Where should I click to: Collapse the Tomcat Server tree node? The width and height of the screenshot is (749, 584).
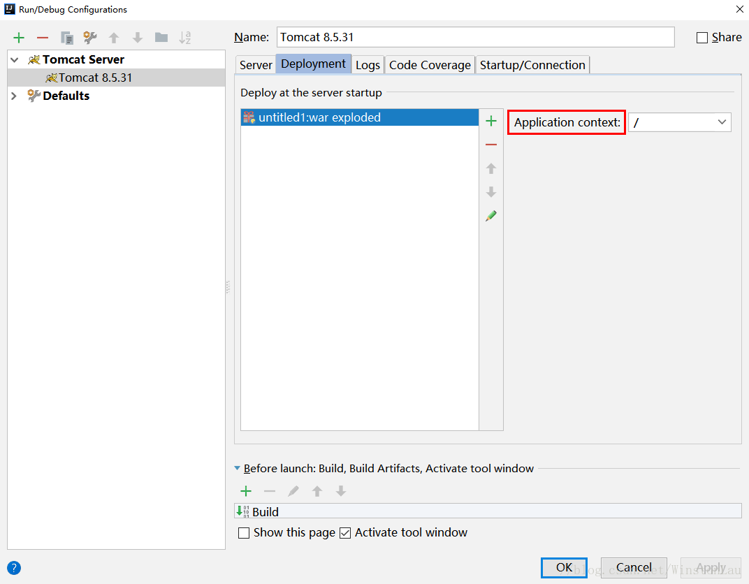pos(15,59)
